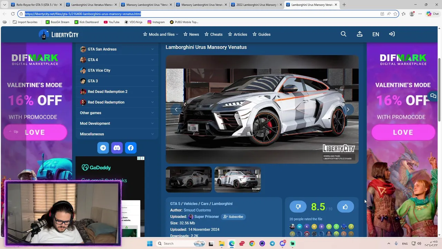Click the upload file icon in header

(359, 34)
